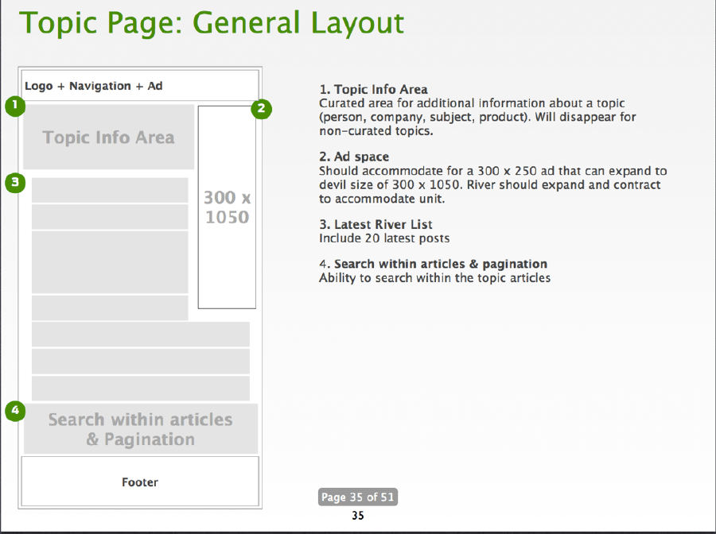
Task: Click the green number 1 marker
Action: click(14, 106)
